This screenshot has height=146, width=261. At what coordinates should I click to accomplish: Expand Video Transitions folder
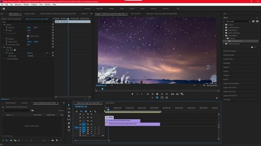click(224, 44)
